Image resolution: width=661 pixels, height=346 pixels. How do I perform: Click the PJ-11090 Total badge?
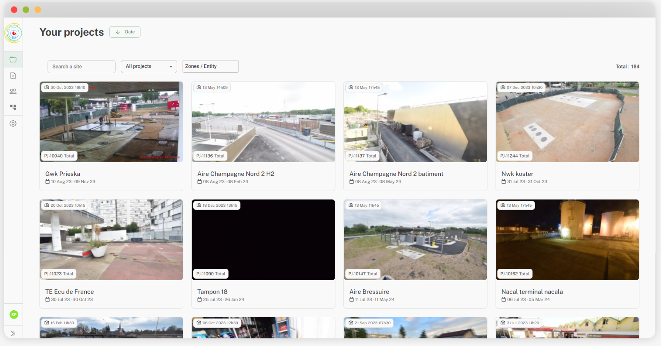click(211, 274)
